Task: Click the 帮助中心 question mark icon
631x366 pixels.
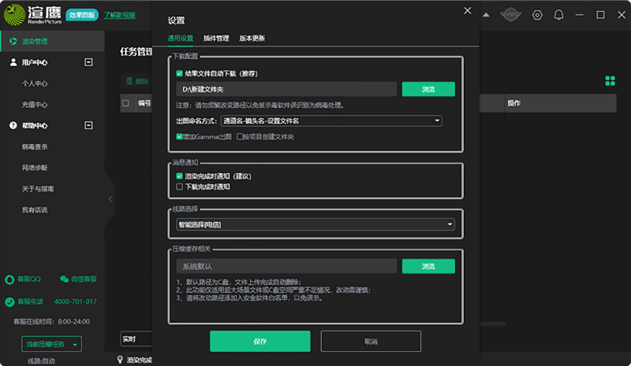Action: click(13, 125)
